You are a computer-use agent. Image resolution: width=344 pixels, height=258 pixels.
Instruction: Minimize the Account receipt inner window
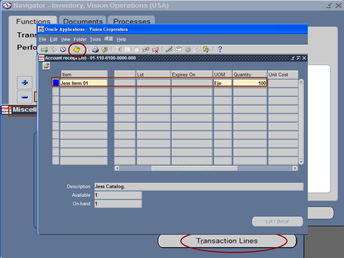293,58
